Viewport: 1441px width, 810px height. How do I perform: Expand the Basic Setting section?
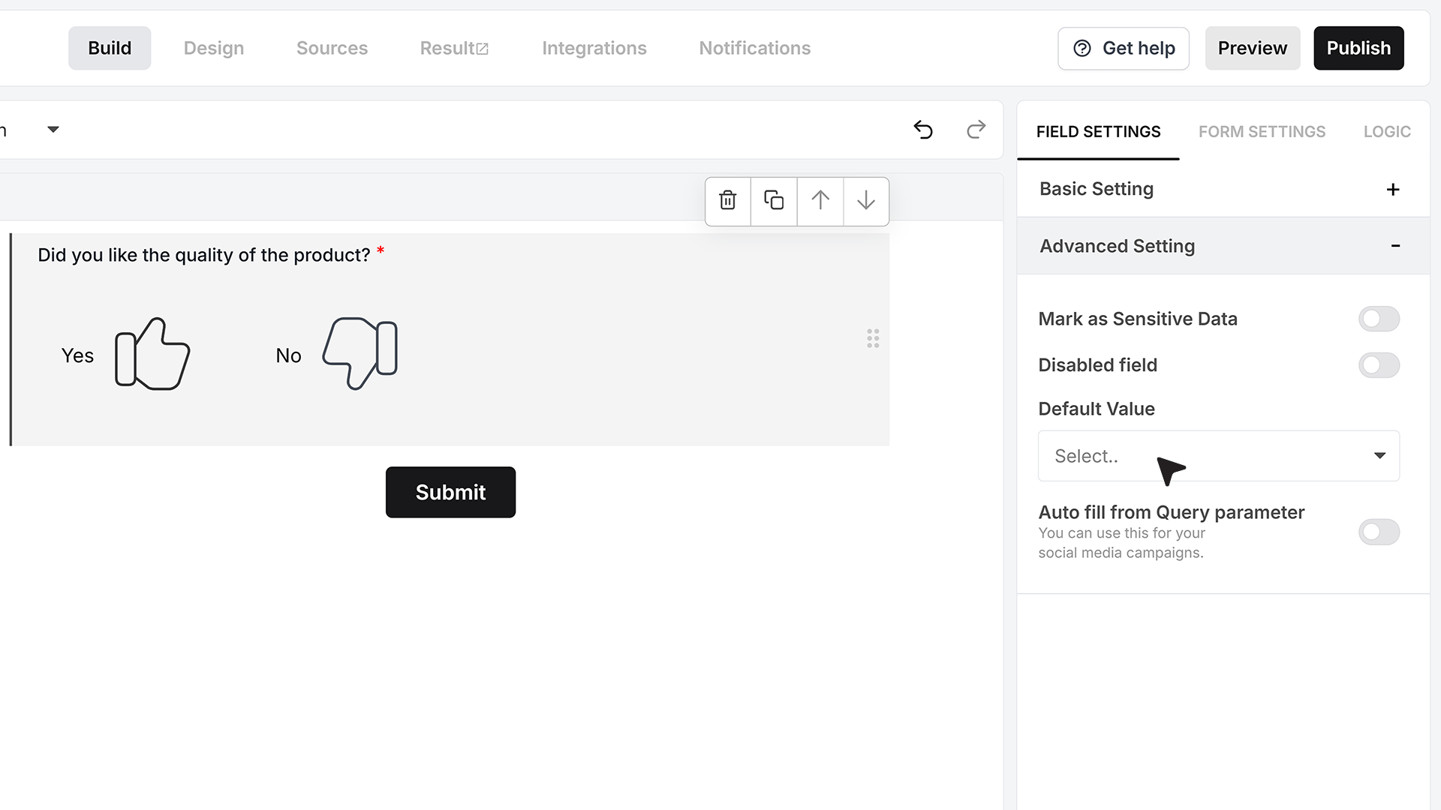point(1223,189)
